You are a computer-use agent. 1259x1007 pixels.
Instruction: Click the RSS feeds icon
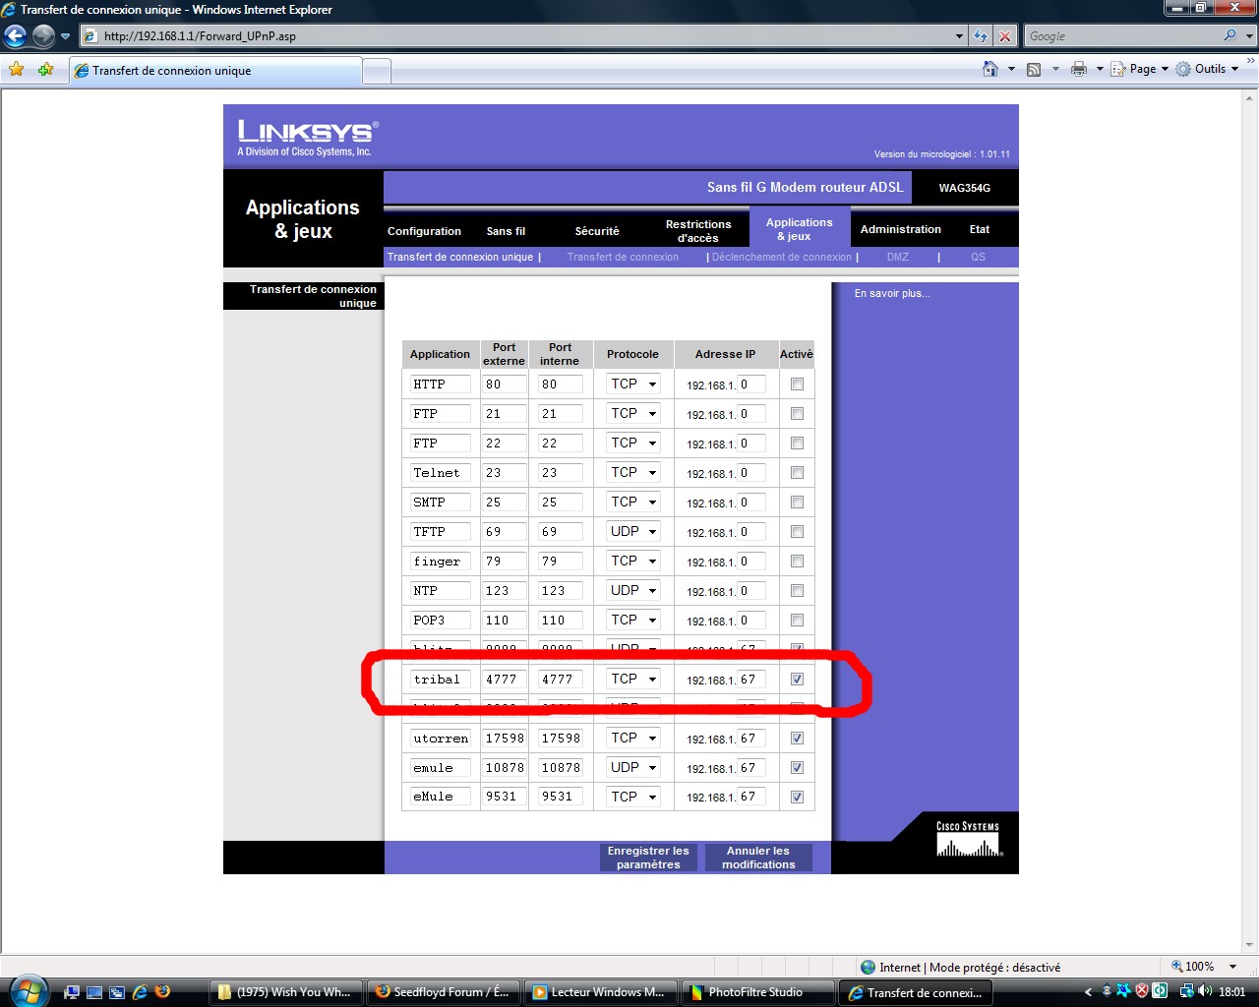click(1034, 69)
